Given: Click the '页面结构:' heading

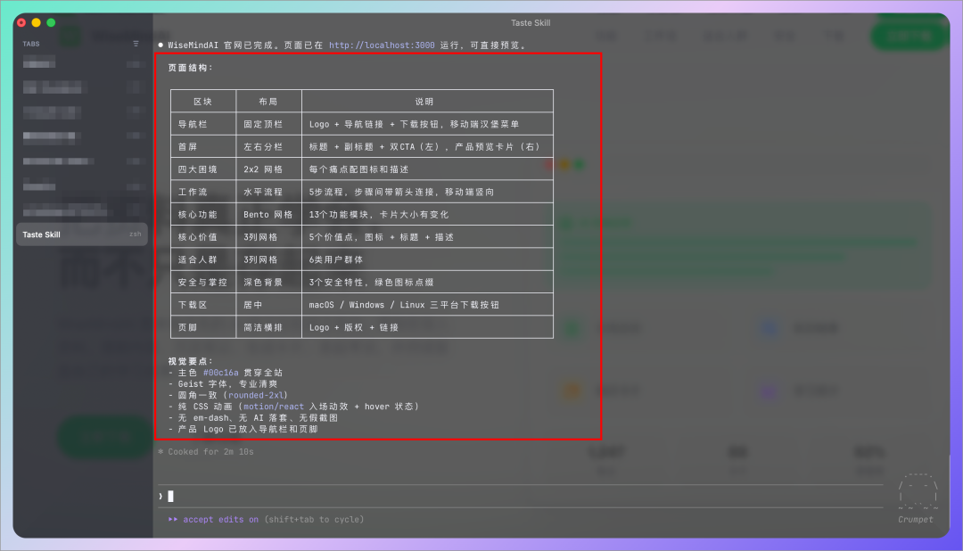Looking at the screenshot, I should (191, 68).
